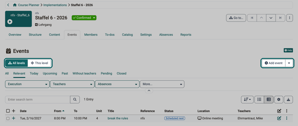
Task: Click the down chevron navigation button
Action: tap(271, 18)
